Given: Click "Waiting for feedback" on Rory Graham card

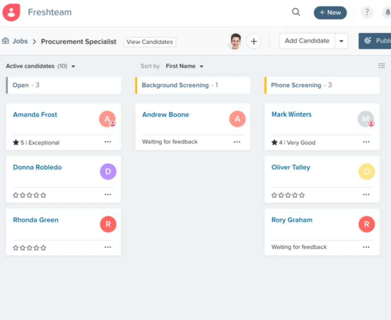Looking at the screenshot, I should coord(299,247).
